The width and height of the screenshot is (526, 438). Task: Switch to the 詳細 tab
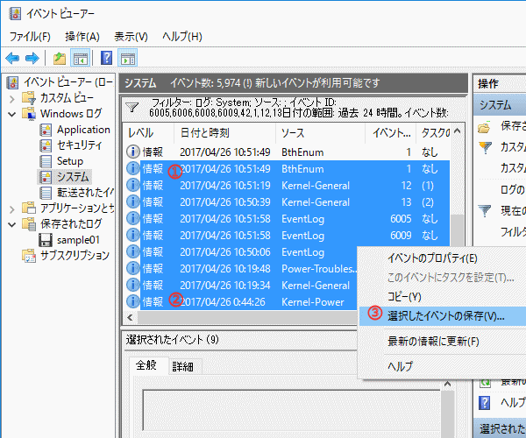tap(182, 366)
